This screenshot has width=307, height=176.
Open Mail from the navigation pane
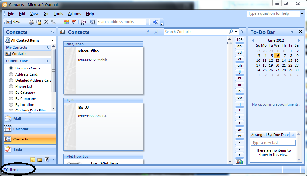(30, 119)
